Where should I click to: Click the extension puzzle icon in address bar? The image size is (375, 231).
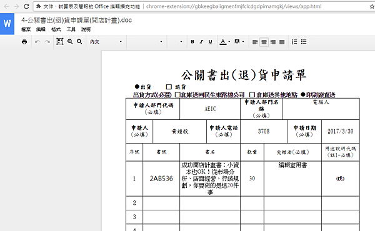(x=38, y=6)
